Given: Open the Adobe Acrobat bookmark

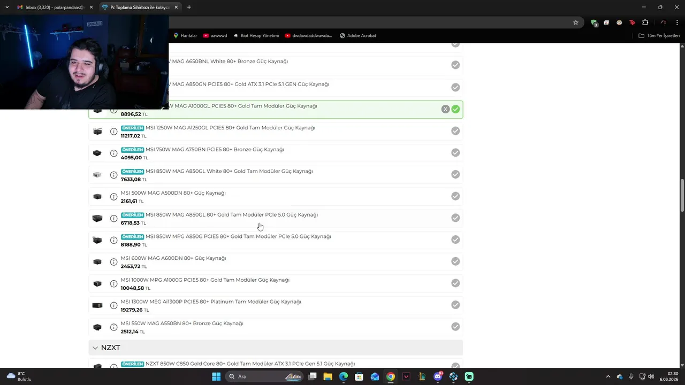Looking at the screenshot, I should (x=358, y=35).
